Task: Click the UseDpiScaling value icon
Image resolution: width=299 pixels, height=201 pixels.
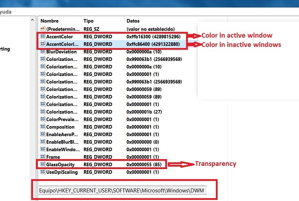Action: 42,172
